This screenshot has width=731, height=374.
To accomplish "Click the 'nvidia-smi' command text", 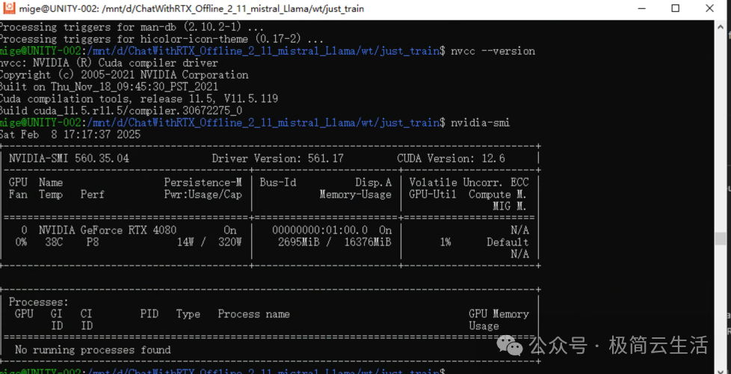I will tap(480, 123).
